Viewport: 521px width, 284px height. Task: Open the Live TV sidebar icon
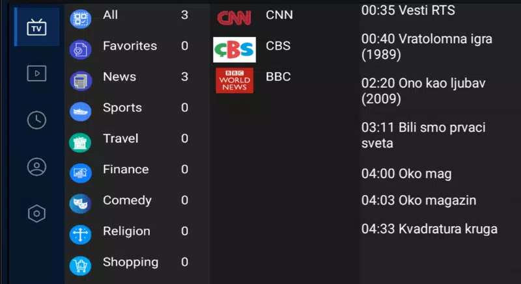36,27
